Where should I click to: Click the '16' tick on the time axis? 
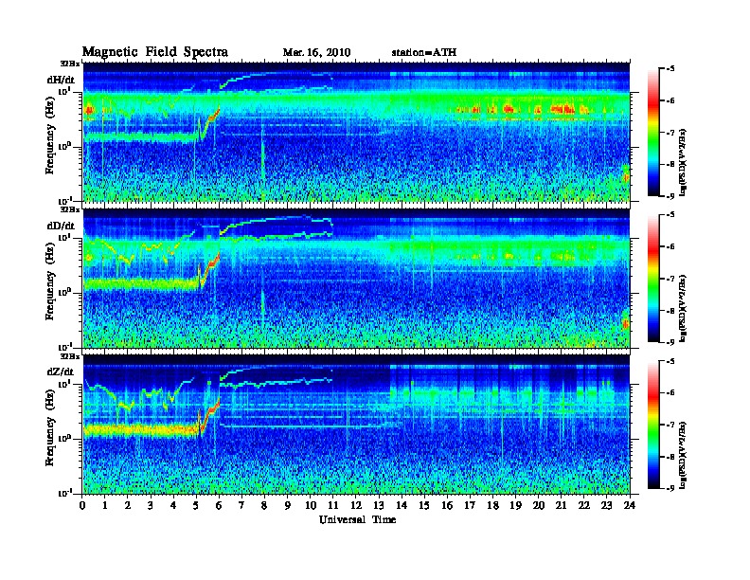pyautogui.click(x=447, y=505)
